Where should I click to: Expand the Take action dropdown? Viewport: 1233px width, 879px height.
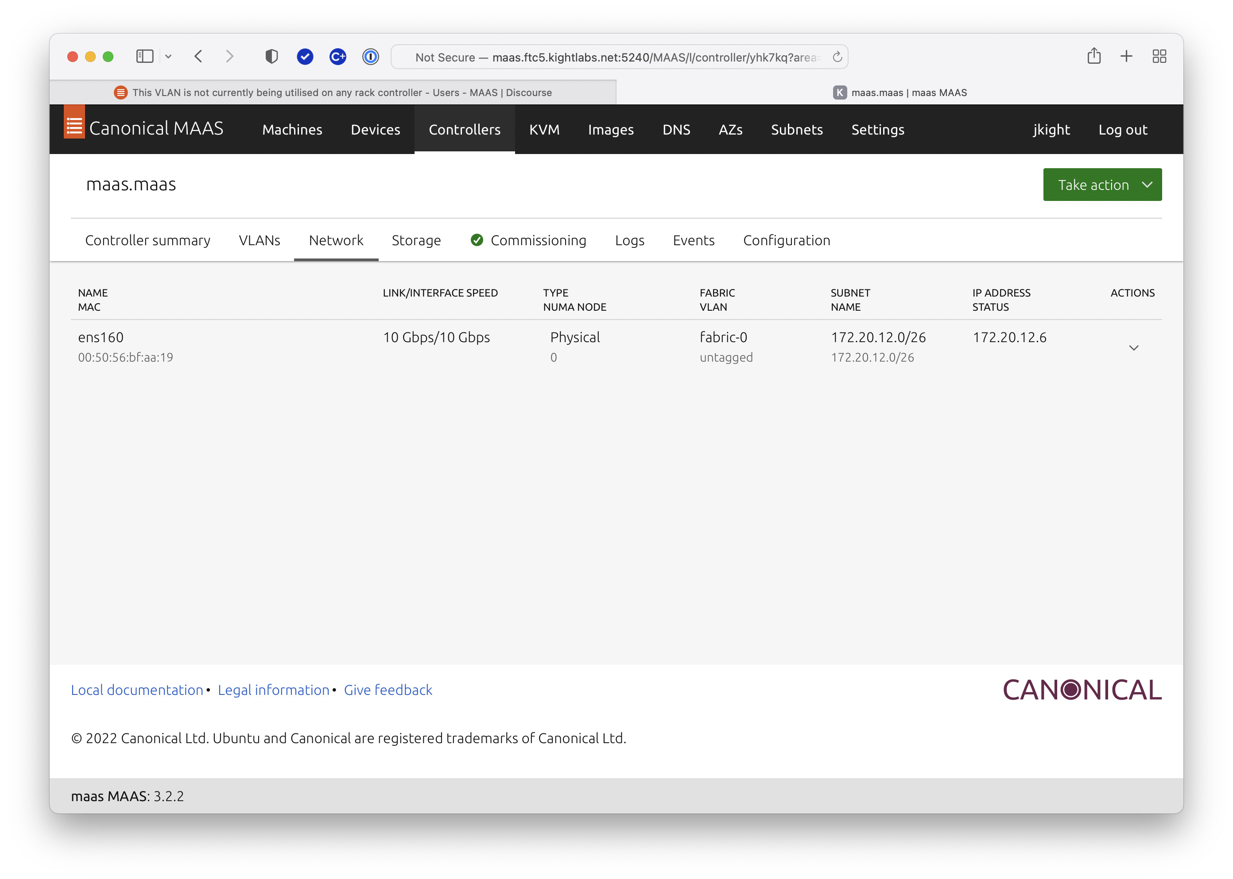pyautogui.click(x=1102, y=185)
